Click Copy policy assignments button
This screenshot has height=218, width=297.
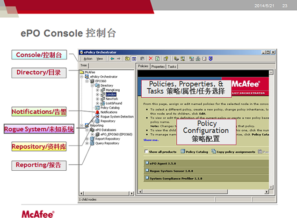click(233, 152)
